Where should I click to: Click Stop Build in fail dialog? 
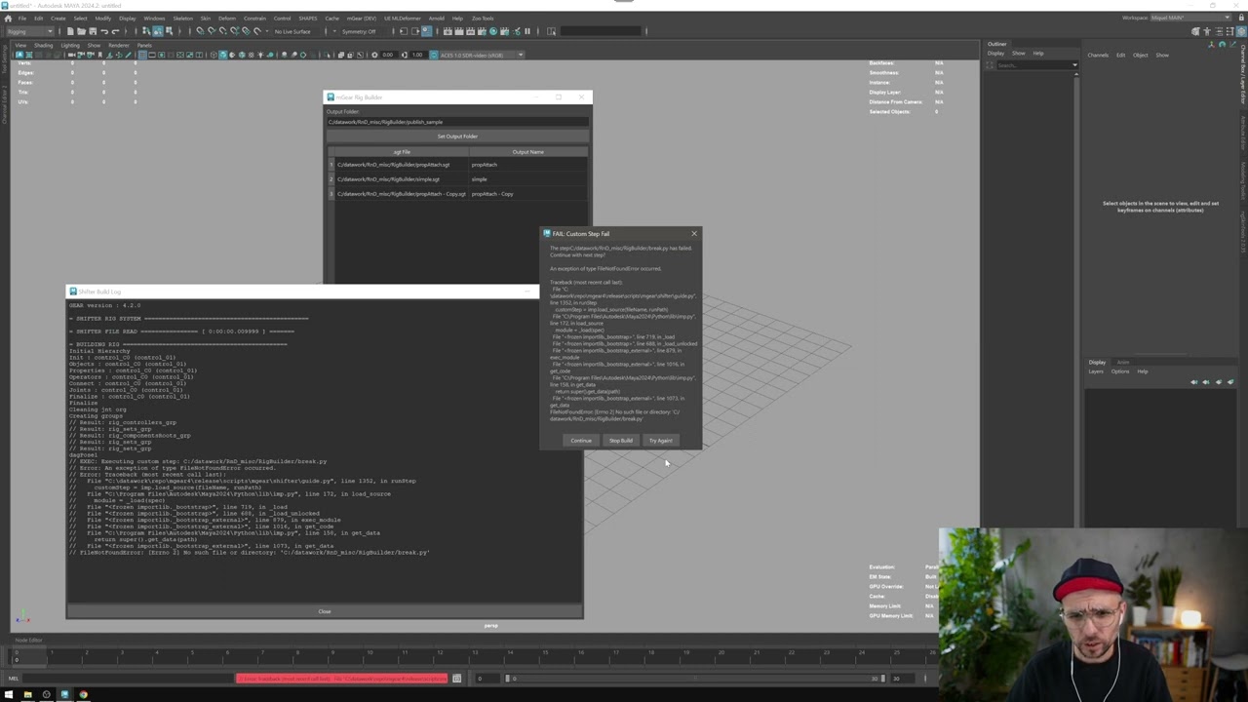(620, 440)
